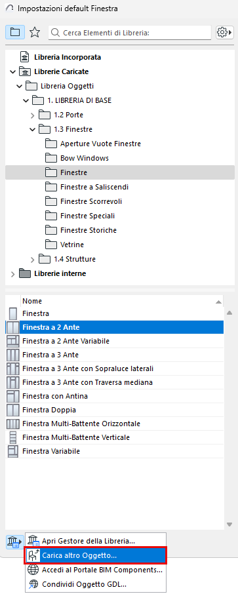Screen dimensions: 238x594
Task: Open the gear settings menu
Action: pyautogui.click(x=224, y=33)
